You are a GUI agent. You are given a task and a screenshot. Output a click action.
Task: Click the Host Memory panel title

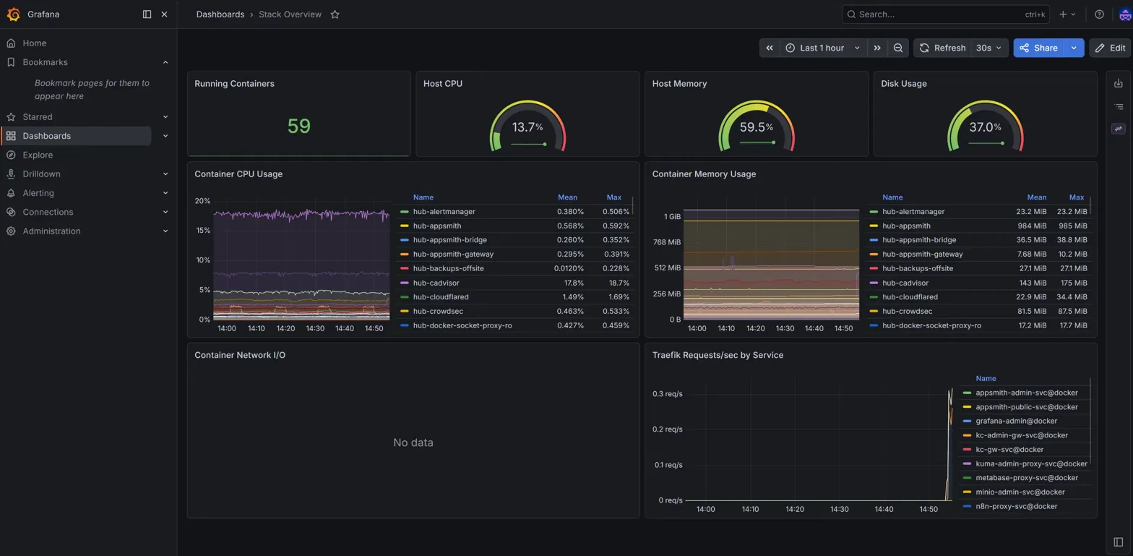point(679,83)
